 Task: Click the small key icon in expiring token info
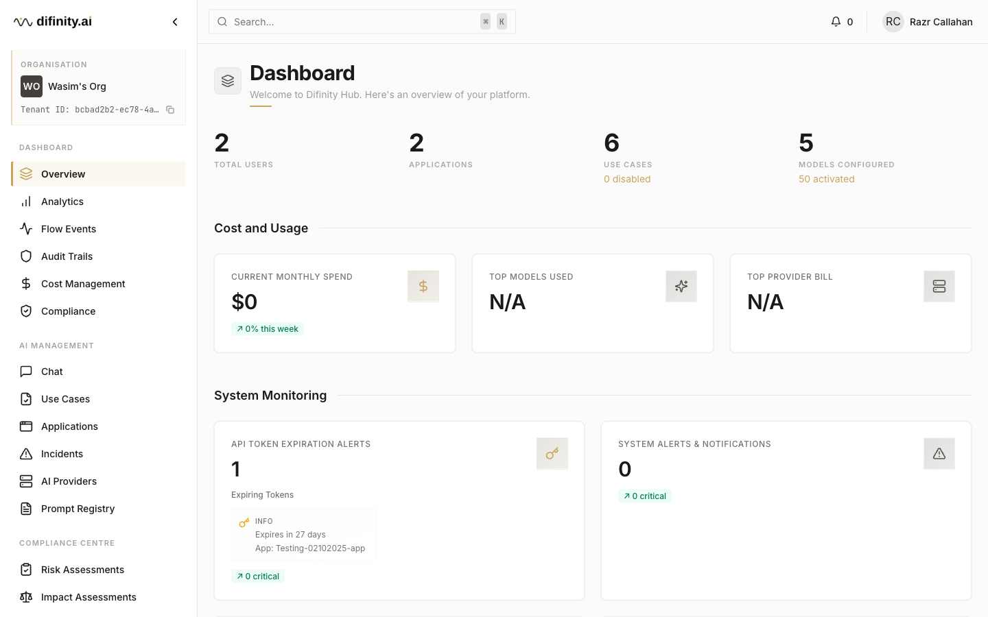(244, 523)
